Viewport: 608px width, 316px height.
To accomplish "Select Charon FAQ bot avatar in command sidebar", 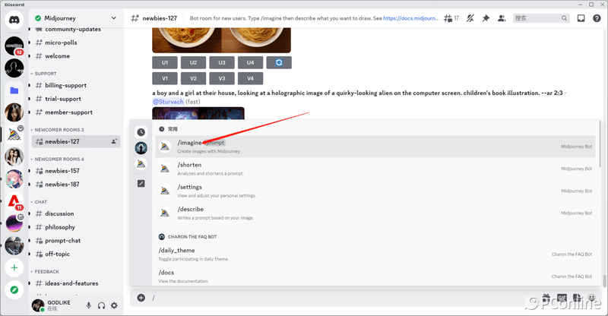I will point(141,147).
